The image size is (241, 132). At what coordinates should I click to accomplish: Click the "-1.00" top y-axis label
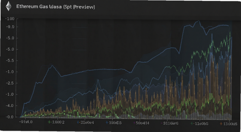[10, 19]
